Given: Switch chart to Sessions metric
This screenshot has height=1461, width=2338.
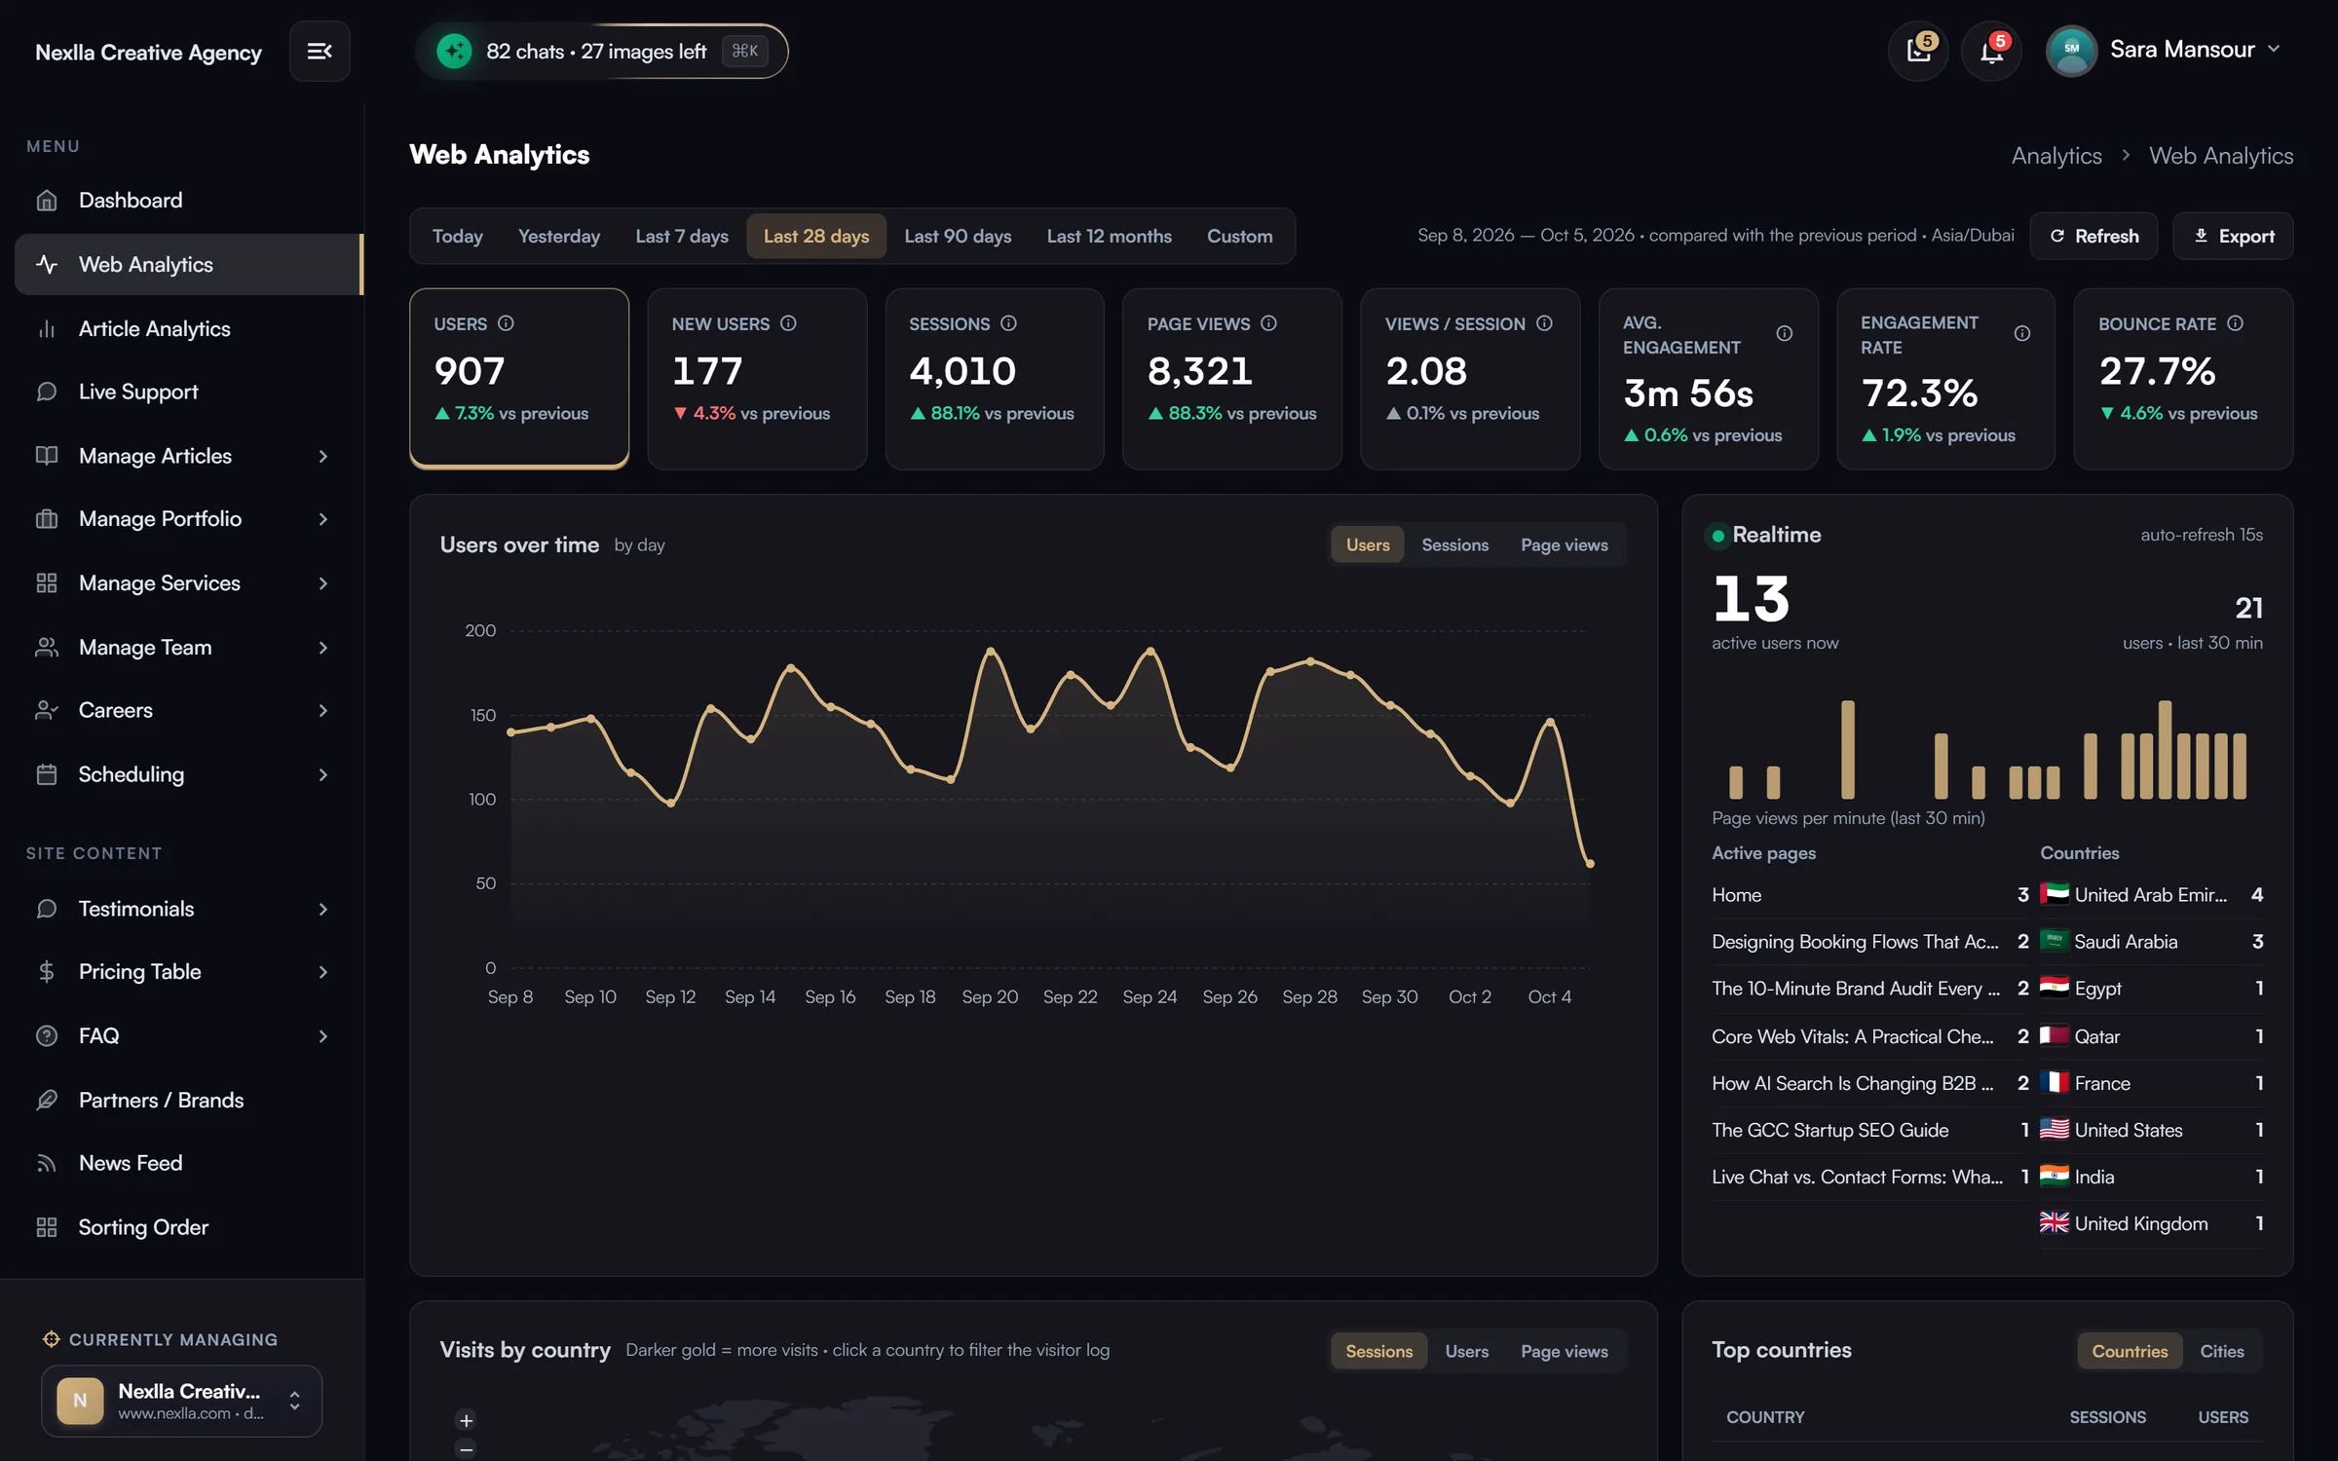Looking at the screenshot, I should point(1454,544).
